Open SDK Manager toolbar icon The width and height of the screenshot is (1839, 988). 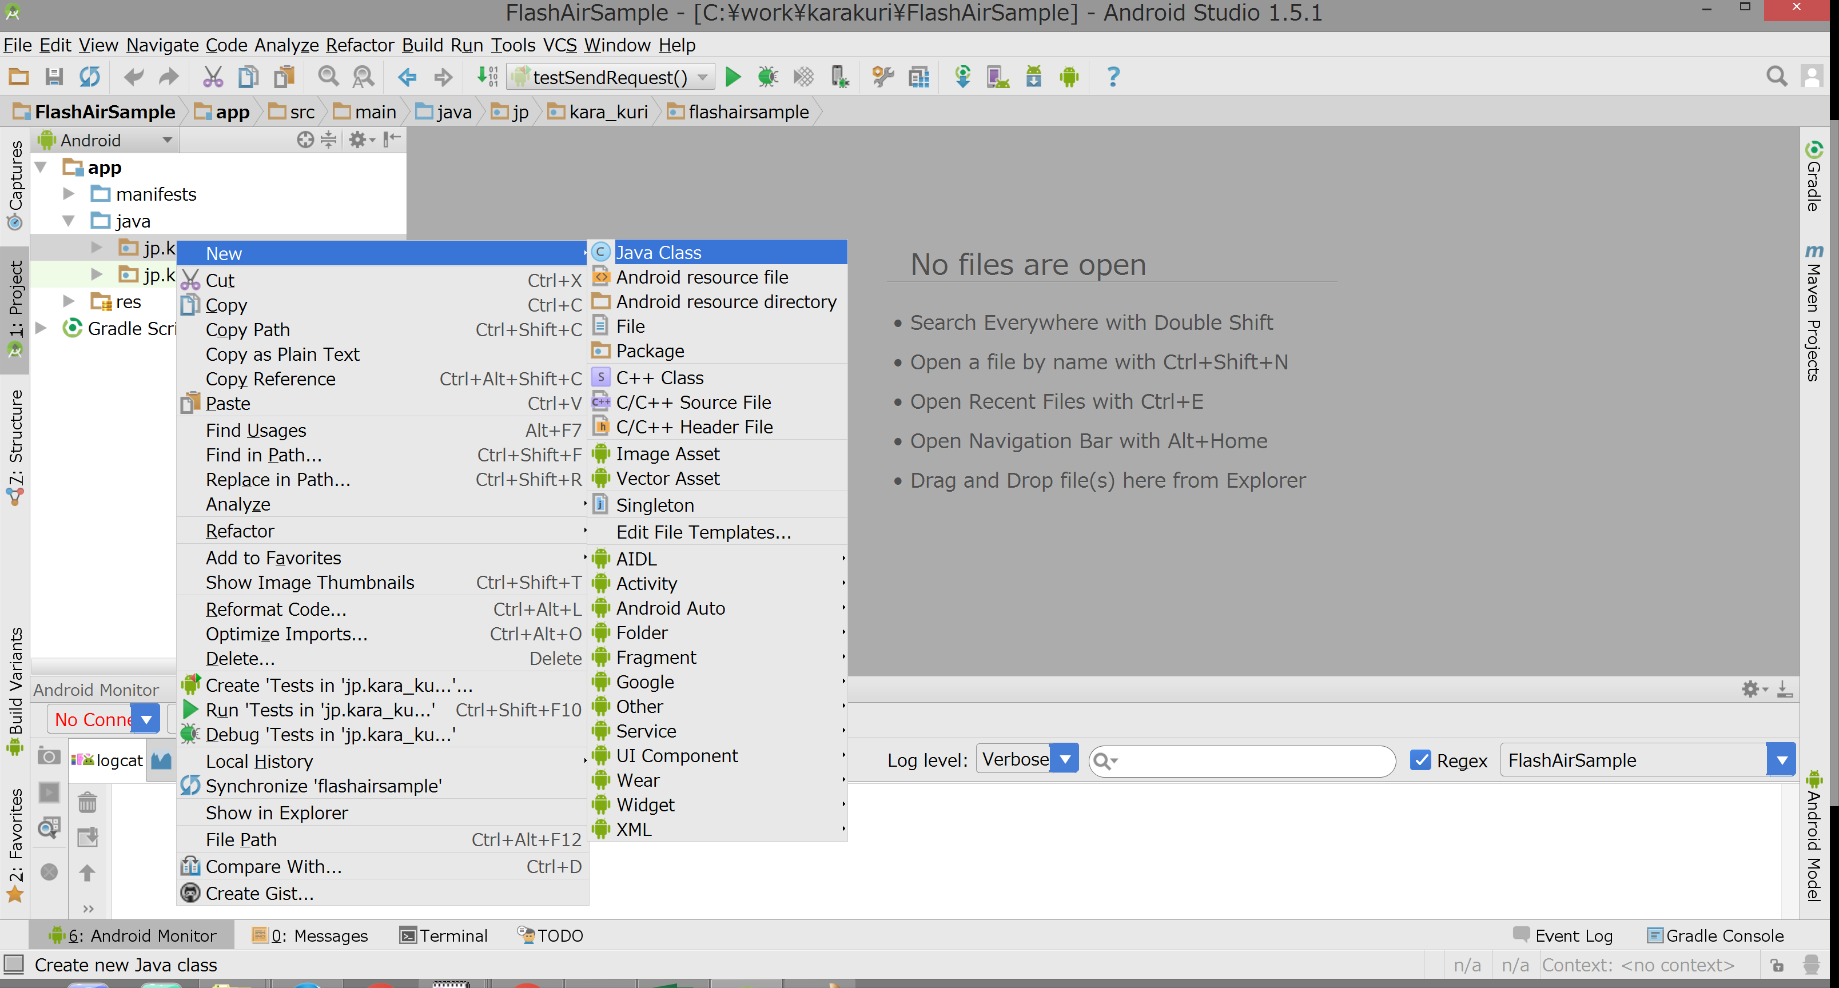pyautogui.click(x=1034, y=77)
